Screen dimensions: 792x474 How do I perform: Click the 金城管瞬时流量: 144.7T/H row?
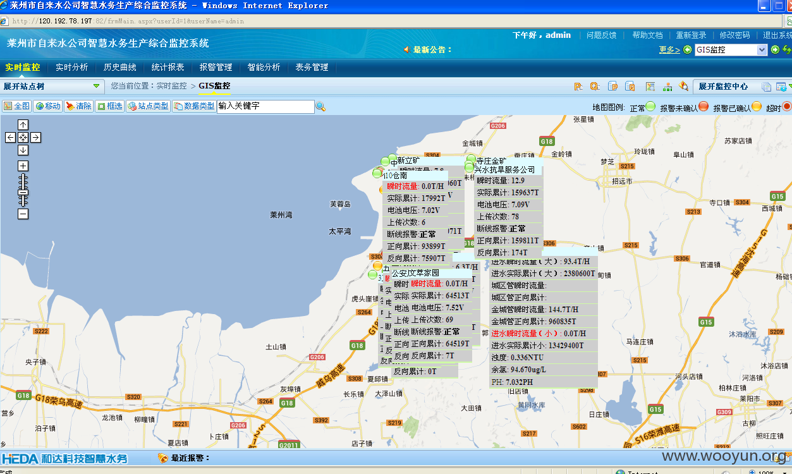click(543, 310)
